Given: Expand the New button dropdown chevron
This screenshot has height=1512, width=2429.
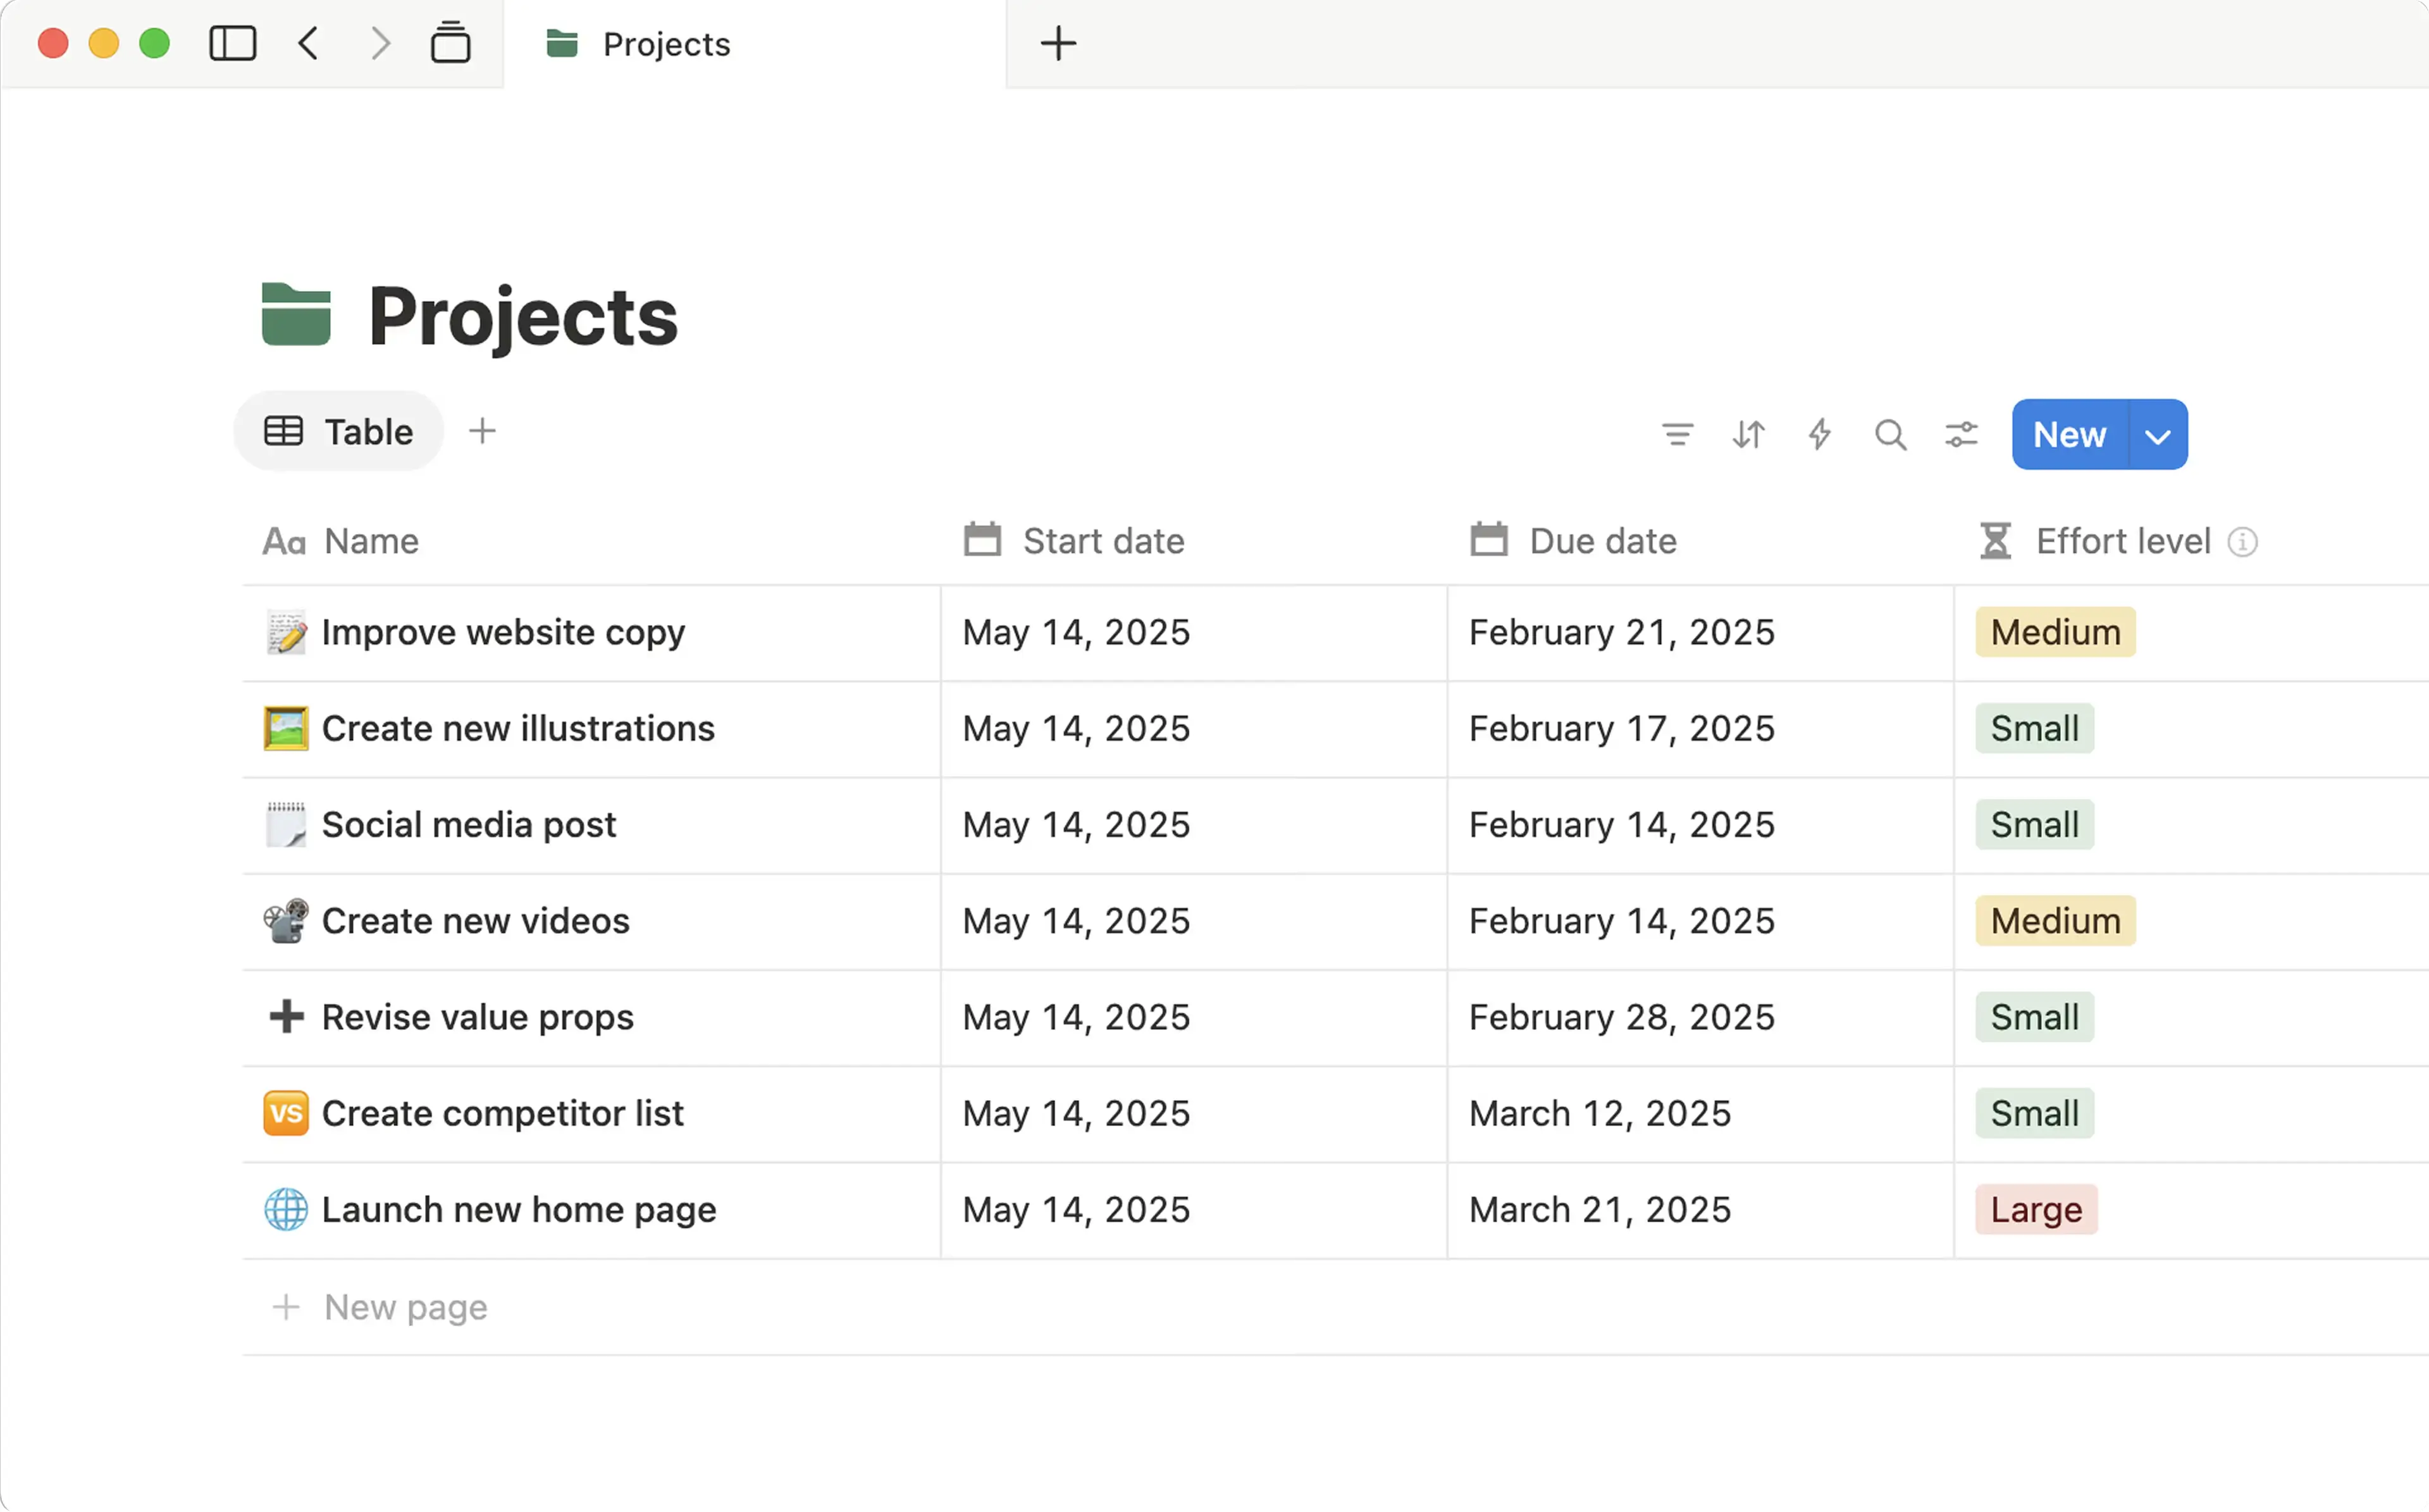Looking at the screenshot, I should (x=2158, y=434).
